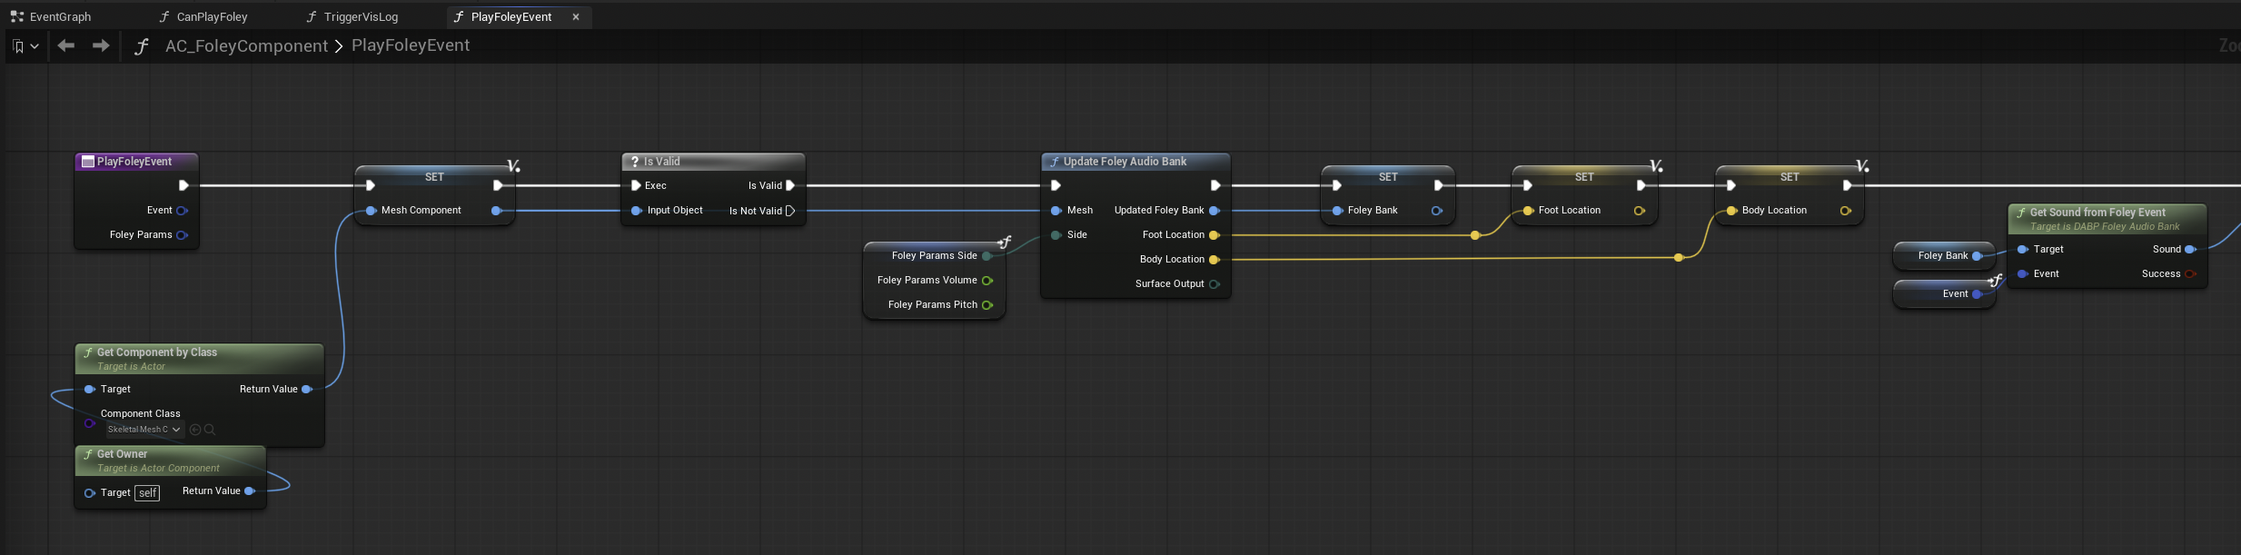The width and height of the screenshot is (2241, 555).
Task: Click the PlayFoleyEvent exec output pin
Action: point(183,185)
